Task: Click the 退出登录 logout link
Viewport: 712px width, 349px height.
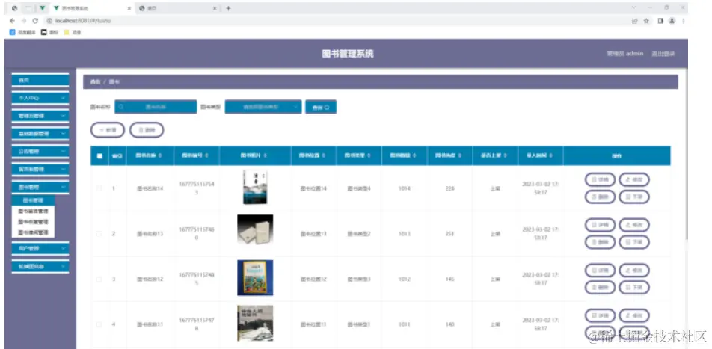Action: [663, 54]
